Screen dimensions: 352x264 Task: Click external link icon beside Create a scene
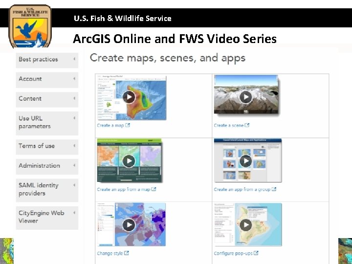click(247, 125)
